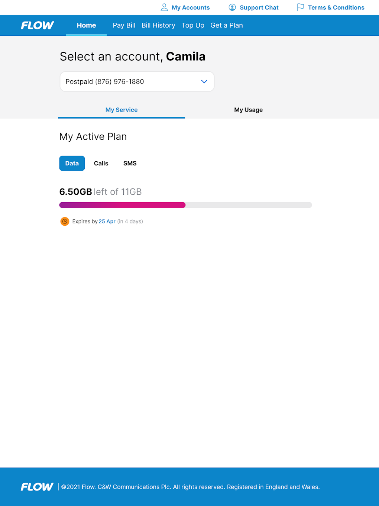
Task: Open the My Usage tab
Action: tap(248, 110)
